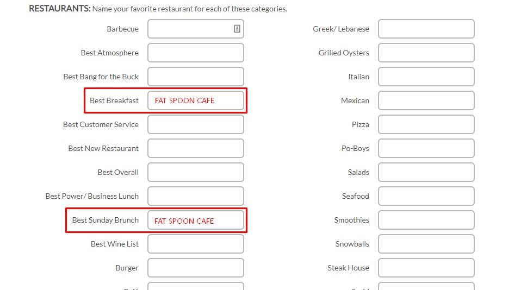Click the Best Customer Service text box
527x290 pixels.
[196, 124]
